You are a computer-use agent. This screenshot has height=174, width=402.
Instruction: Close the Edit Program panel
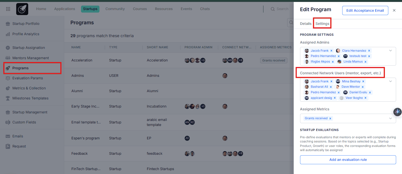click(394, 10)
